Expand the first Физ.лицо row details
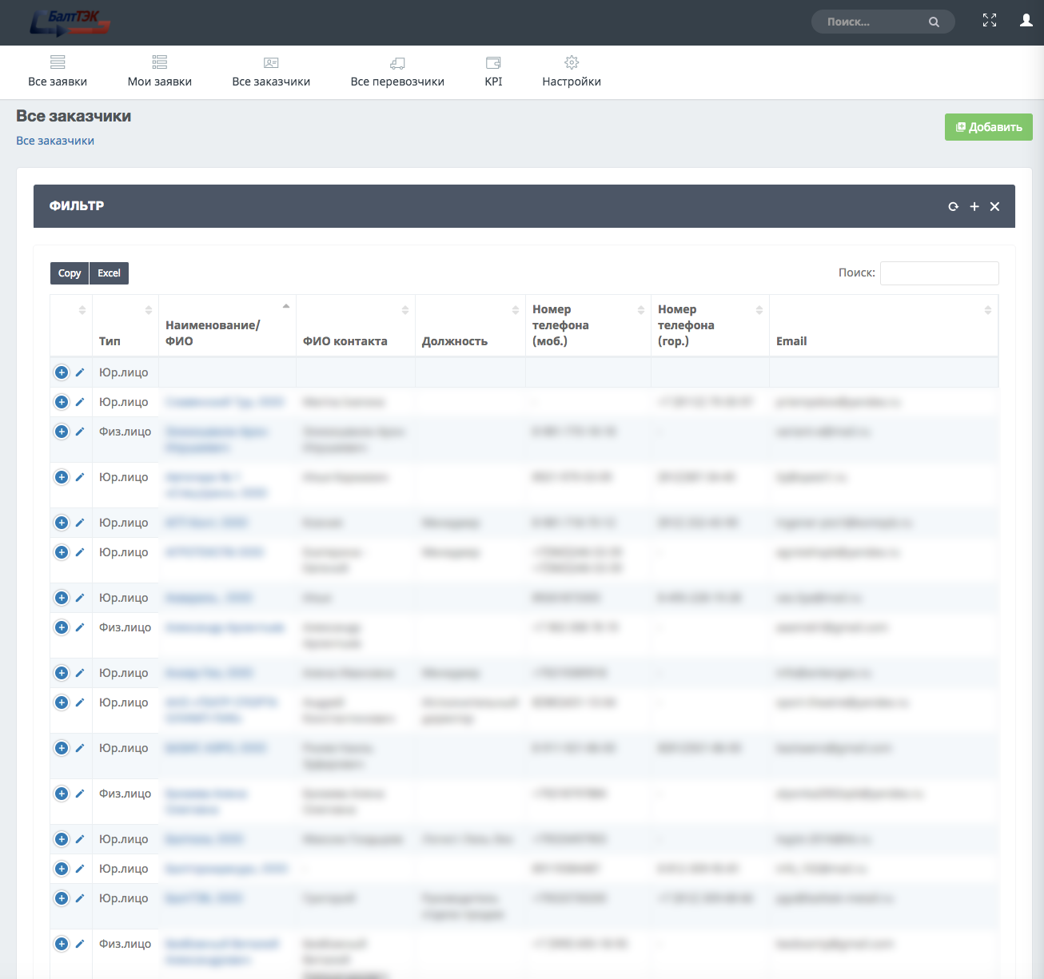Screen dimensions: 1044x979 62,432
